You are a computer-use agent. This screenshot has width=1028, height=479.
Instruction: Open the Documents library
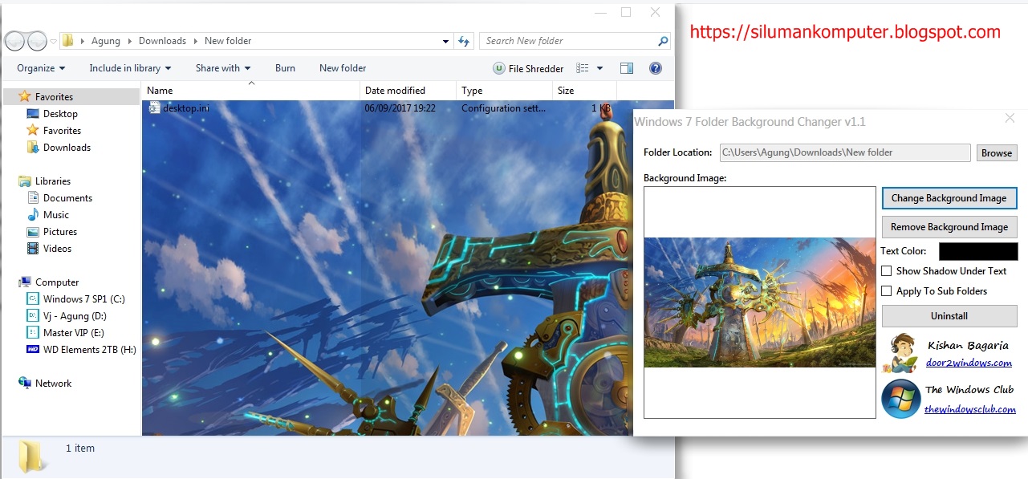pos(60,198)
